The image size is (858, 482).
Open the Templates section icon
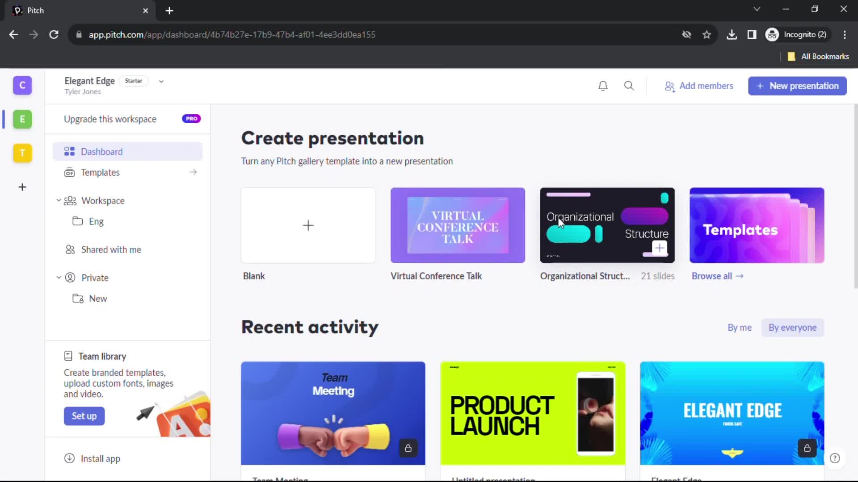70,172
